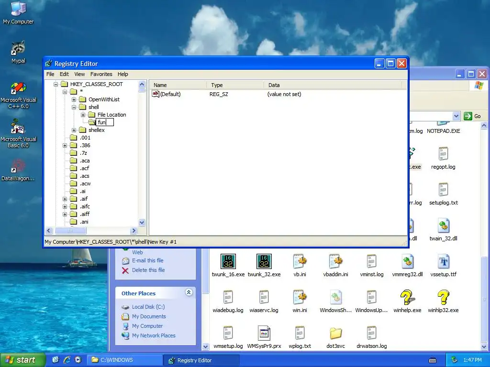Click the Go button in Explorer
490x367 pixels.
coord(472,116)
